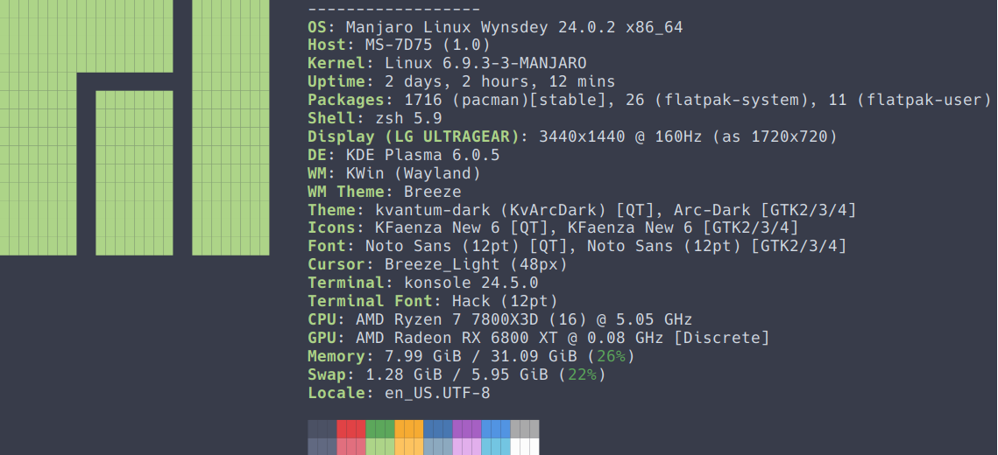Viewport: 998px width, 455px height.
Task: Click the '2 days, 2 hours, 12 mins' text
Action: (499, 82)
